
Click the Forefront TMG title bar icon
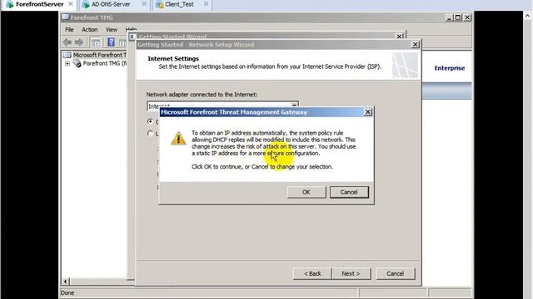[x=65, y=17]
